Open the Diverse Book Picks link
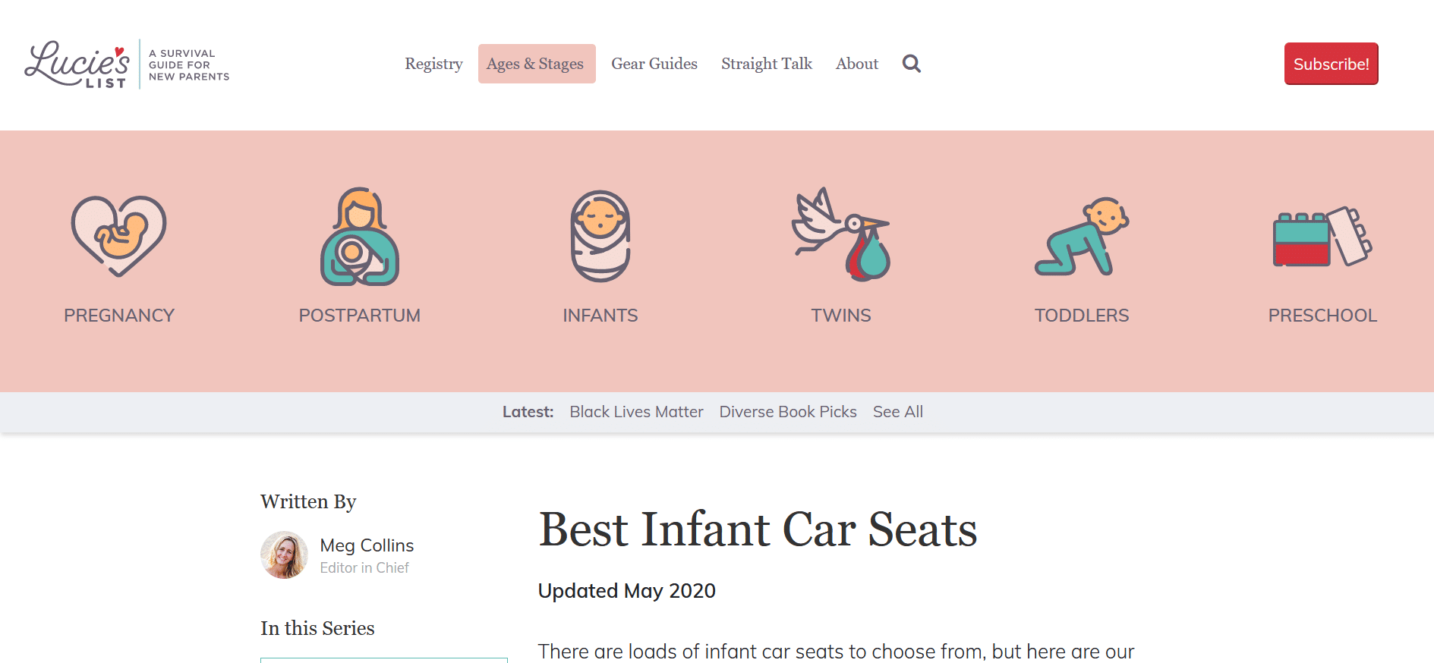1434x663 pixels. click(788, 412)
